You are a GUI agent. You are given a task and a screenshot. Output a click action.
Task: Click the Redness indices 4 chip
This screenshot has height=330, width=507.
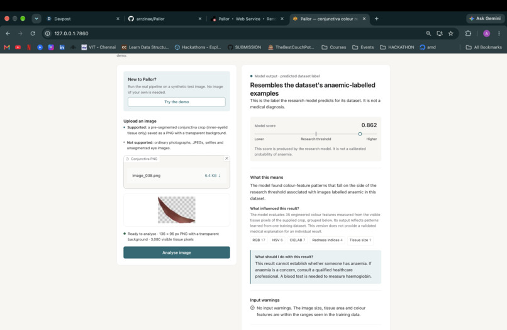pyautogui.click(x=327, y=240)
